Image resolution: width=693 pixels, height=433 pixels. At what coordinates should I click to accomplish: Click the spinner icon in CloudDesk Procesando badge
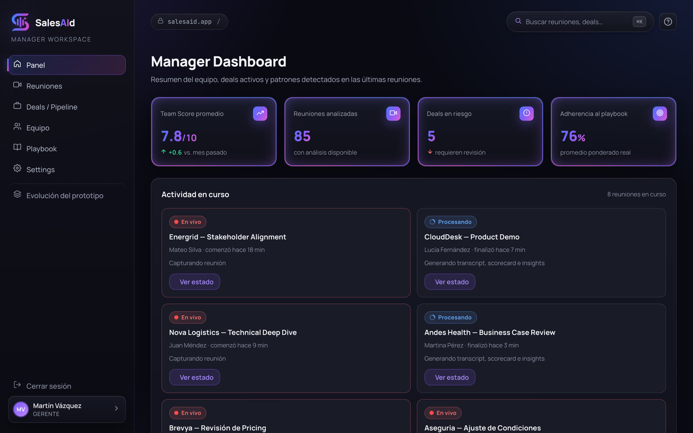click(433, 222)
